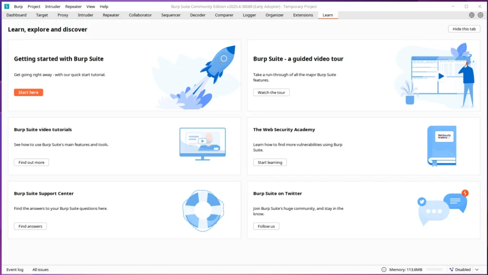Image resolution: width=488 pixels, height=275 pixels.
Task: Click the Support Center lifebuoy illustration
Action: 203,211
